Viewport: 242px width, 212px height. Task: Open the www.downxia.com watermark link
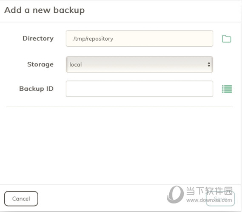point(209,200)
